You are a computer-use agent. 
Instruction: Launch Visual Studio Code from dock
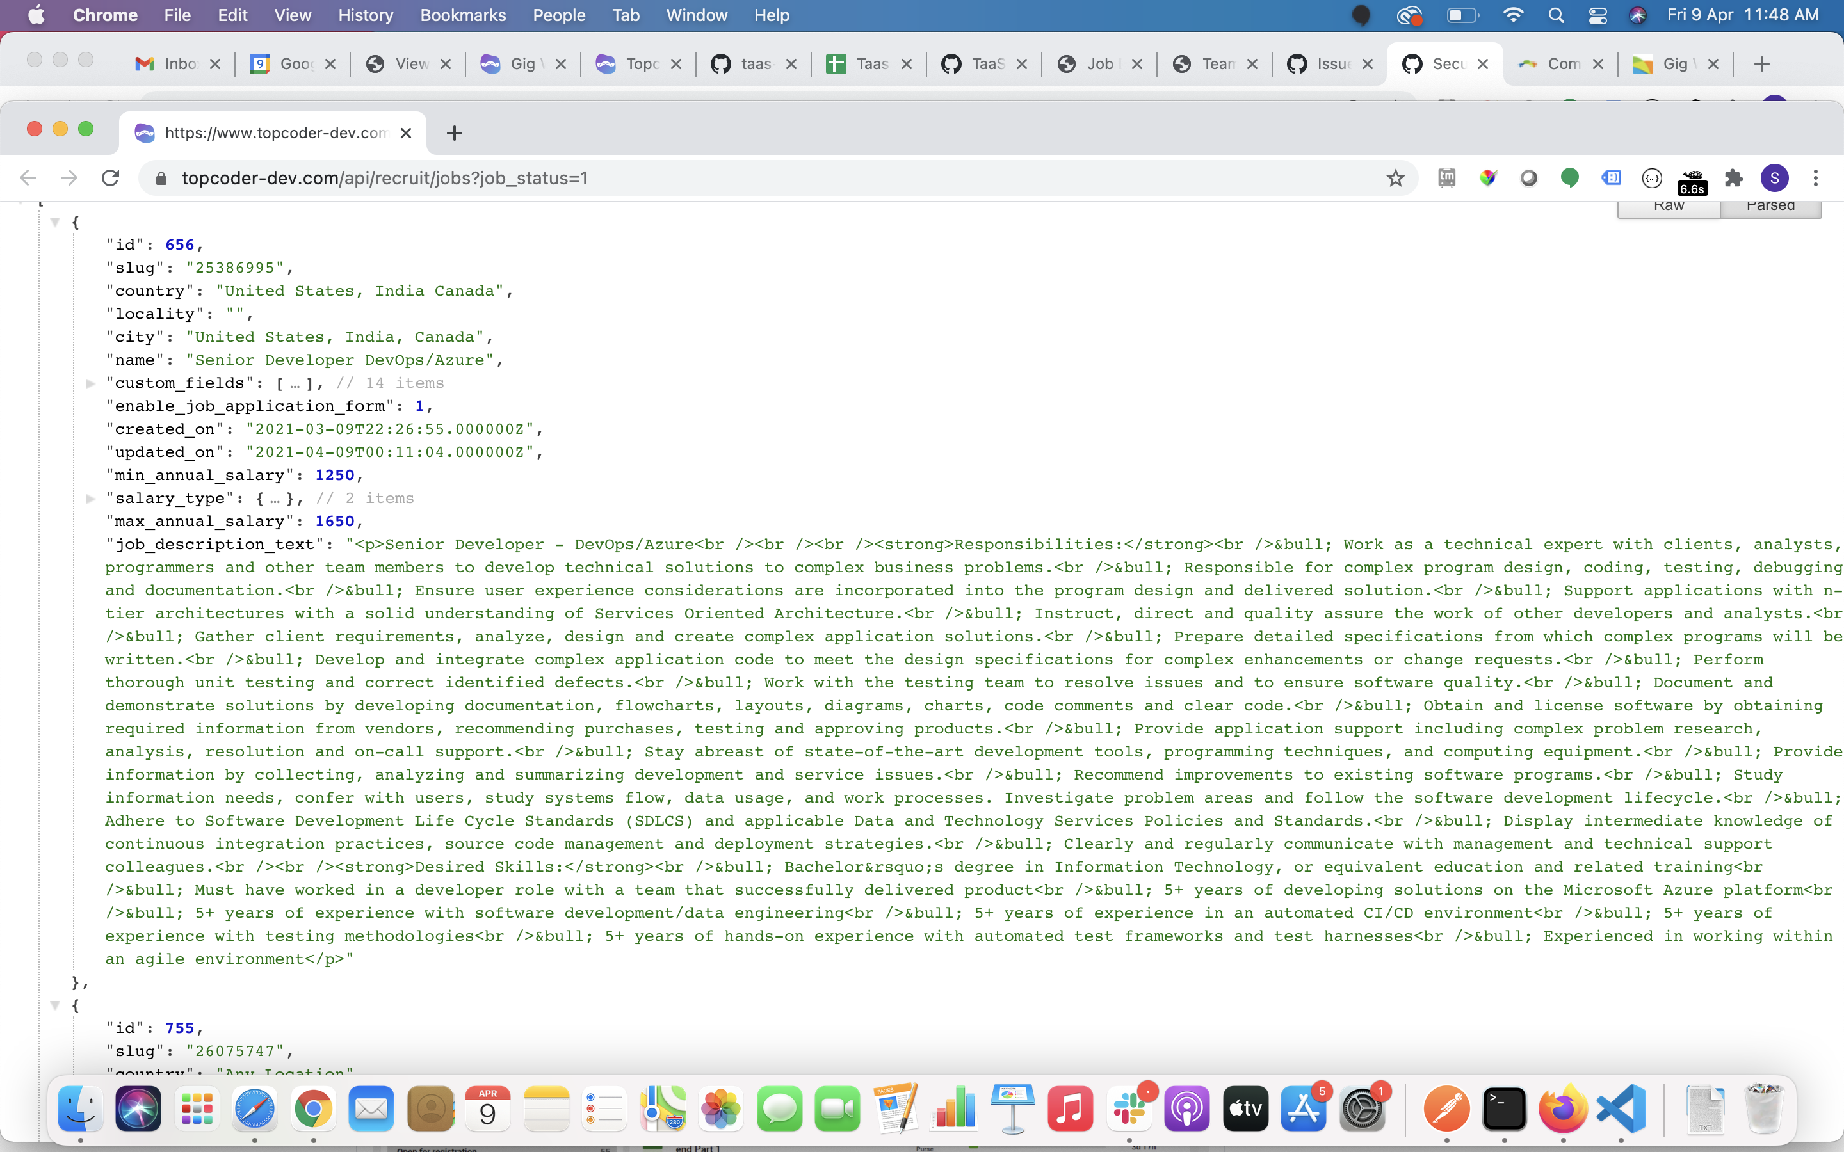pos(1621,1108)
